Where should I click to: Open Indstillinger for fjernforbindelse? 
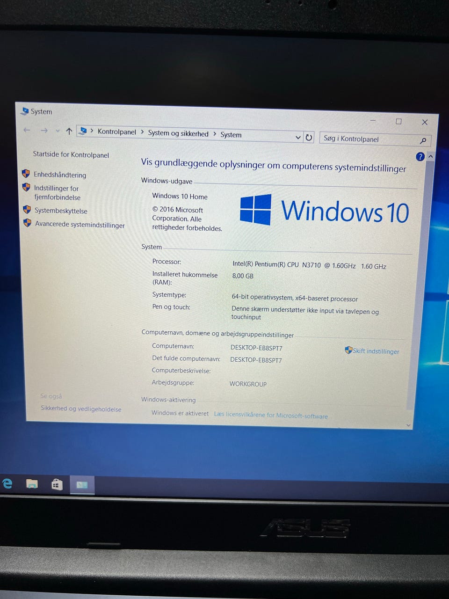(x=57, y=193)
